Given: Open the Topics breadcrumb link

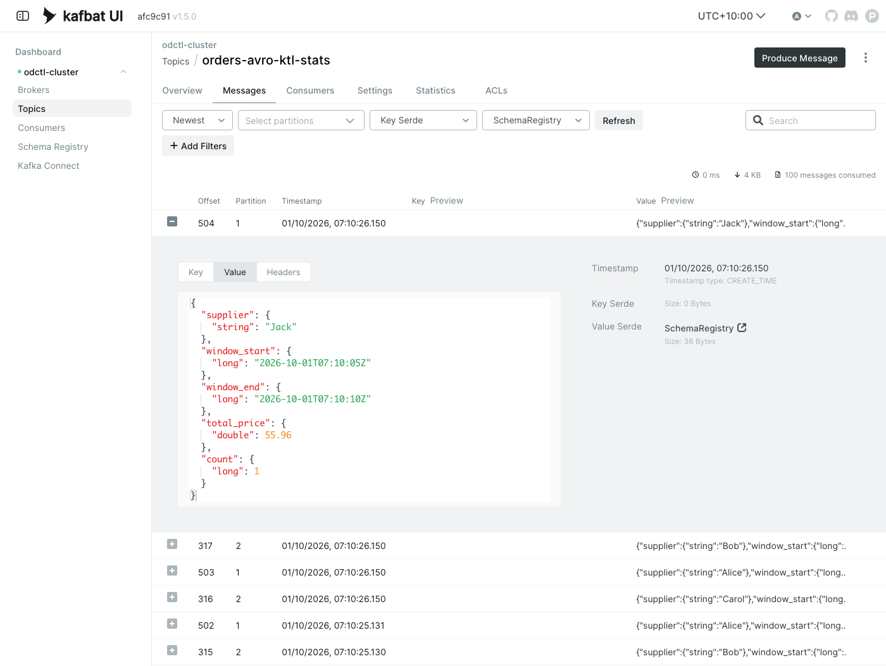Looking at the screenshot, I should tap(175, 61).
